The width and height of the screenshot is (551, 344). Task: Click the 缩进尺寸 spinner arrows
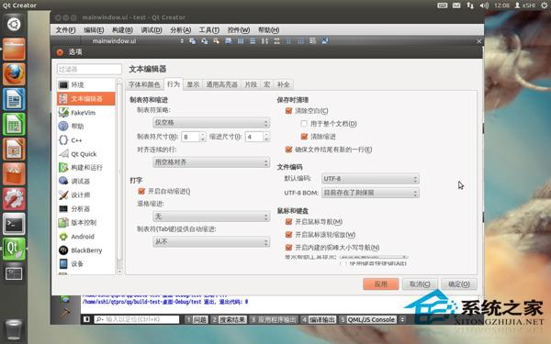(266, 137)
